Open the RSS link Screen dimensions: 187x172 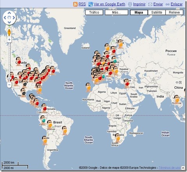82,4
